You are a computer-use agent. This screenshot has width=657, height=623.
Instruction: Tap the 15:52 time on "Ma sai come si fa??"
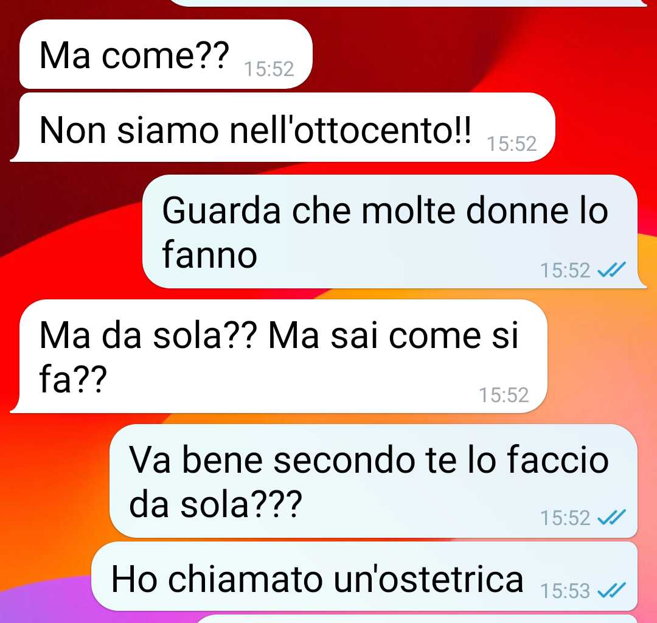[504, 395]
